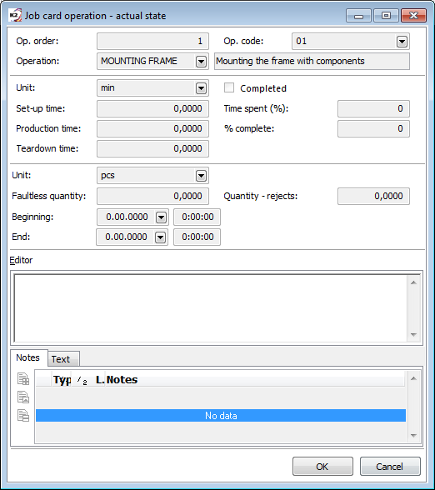Click the notes table scroll down arrow

point(413,435)
